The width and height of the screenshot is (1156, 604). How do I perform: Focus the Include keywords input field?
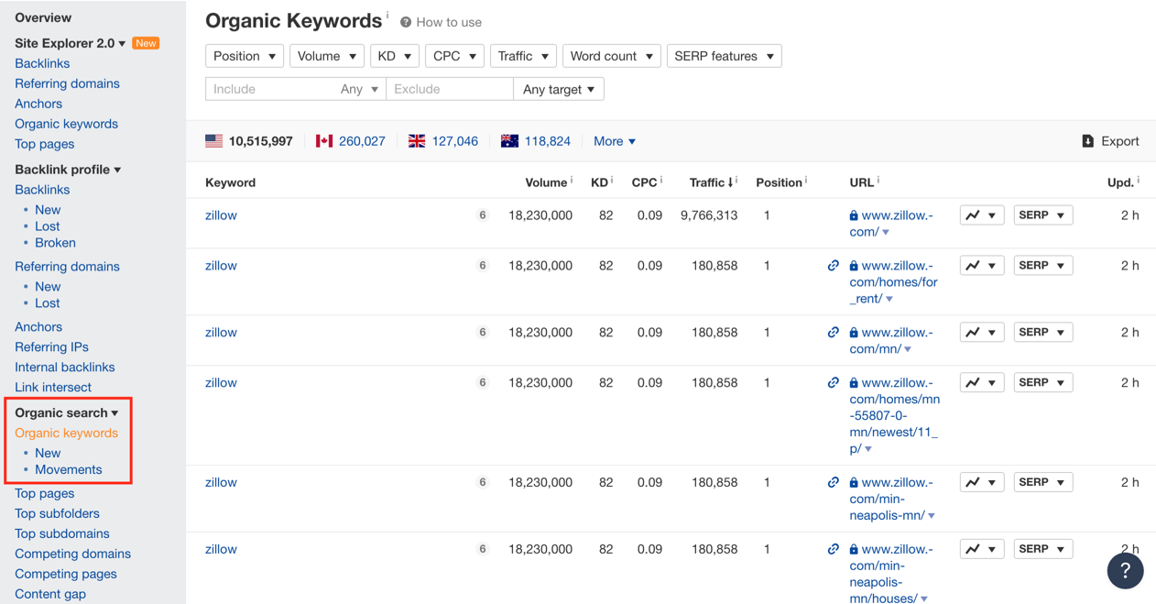tap(269, 89)
